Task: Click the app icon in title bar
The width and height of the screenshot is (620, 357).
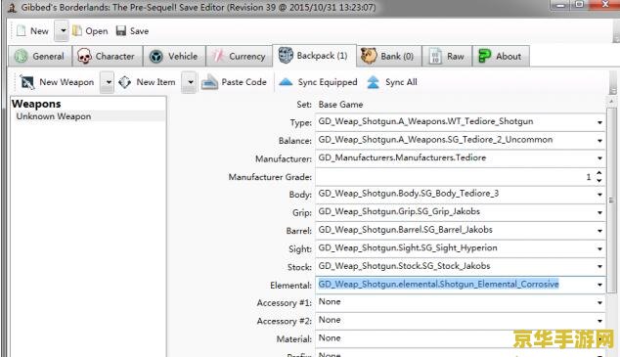Action: coord(13,8)
